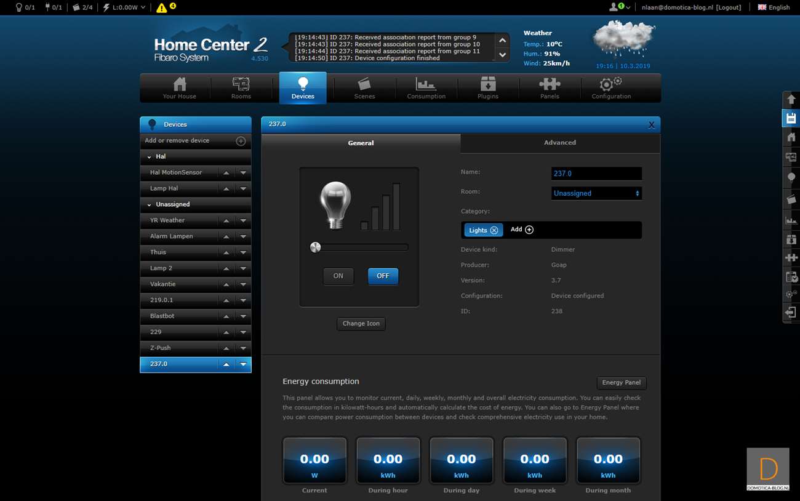The width and height of the screenshot is (800, 501).
Task: Close the 237.0 device panel
Action: pyautogui.click(x=651, y=125)
